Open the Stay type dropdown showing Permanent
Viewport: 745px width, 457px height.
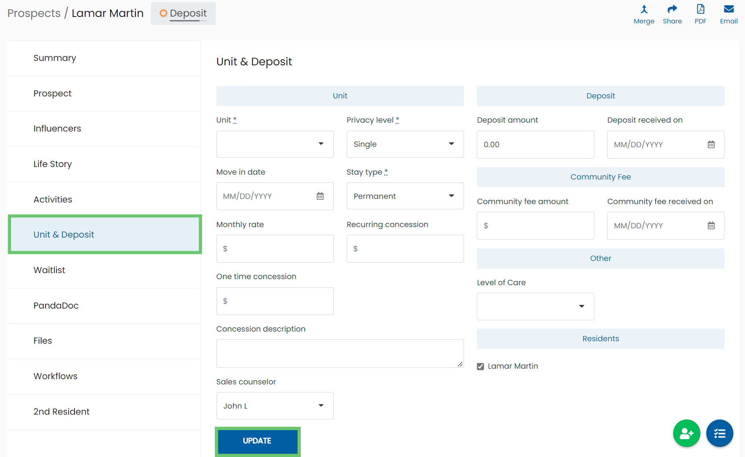[405, 196]
